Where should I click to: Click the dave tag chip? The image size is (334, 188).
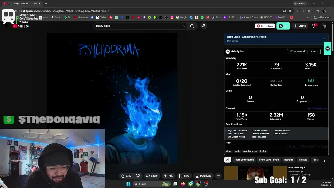(229, 151)
